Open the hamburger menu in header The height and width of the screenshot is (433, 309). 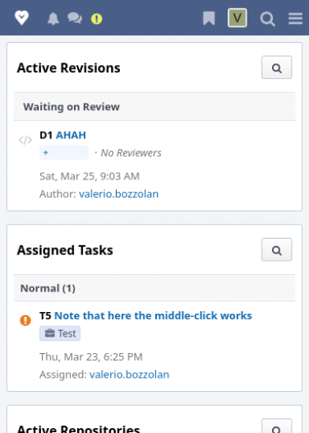(x=296, y=18)
